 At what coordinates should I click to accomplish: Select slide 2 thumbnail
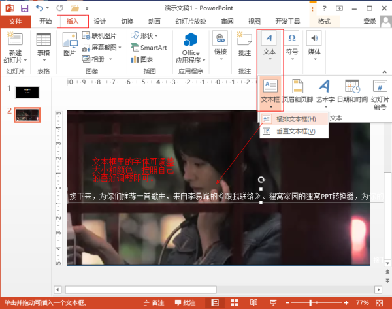point(27,115)
